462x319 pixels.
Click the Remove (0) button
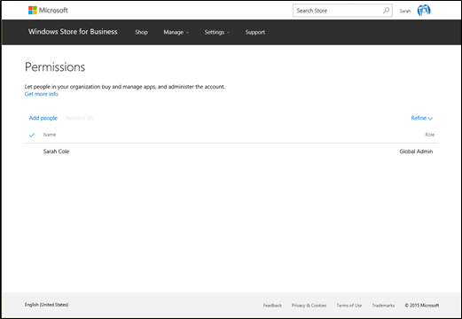tap(80, 118)
